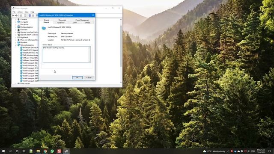Launch Chrome from the taskbar

click(x=45, y=151)
